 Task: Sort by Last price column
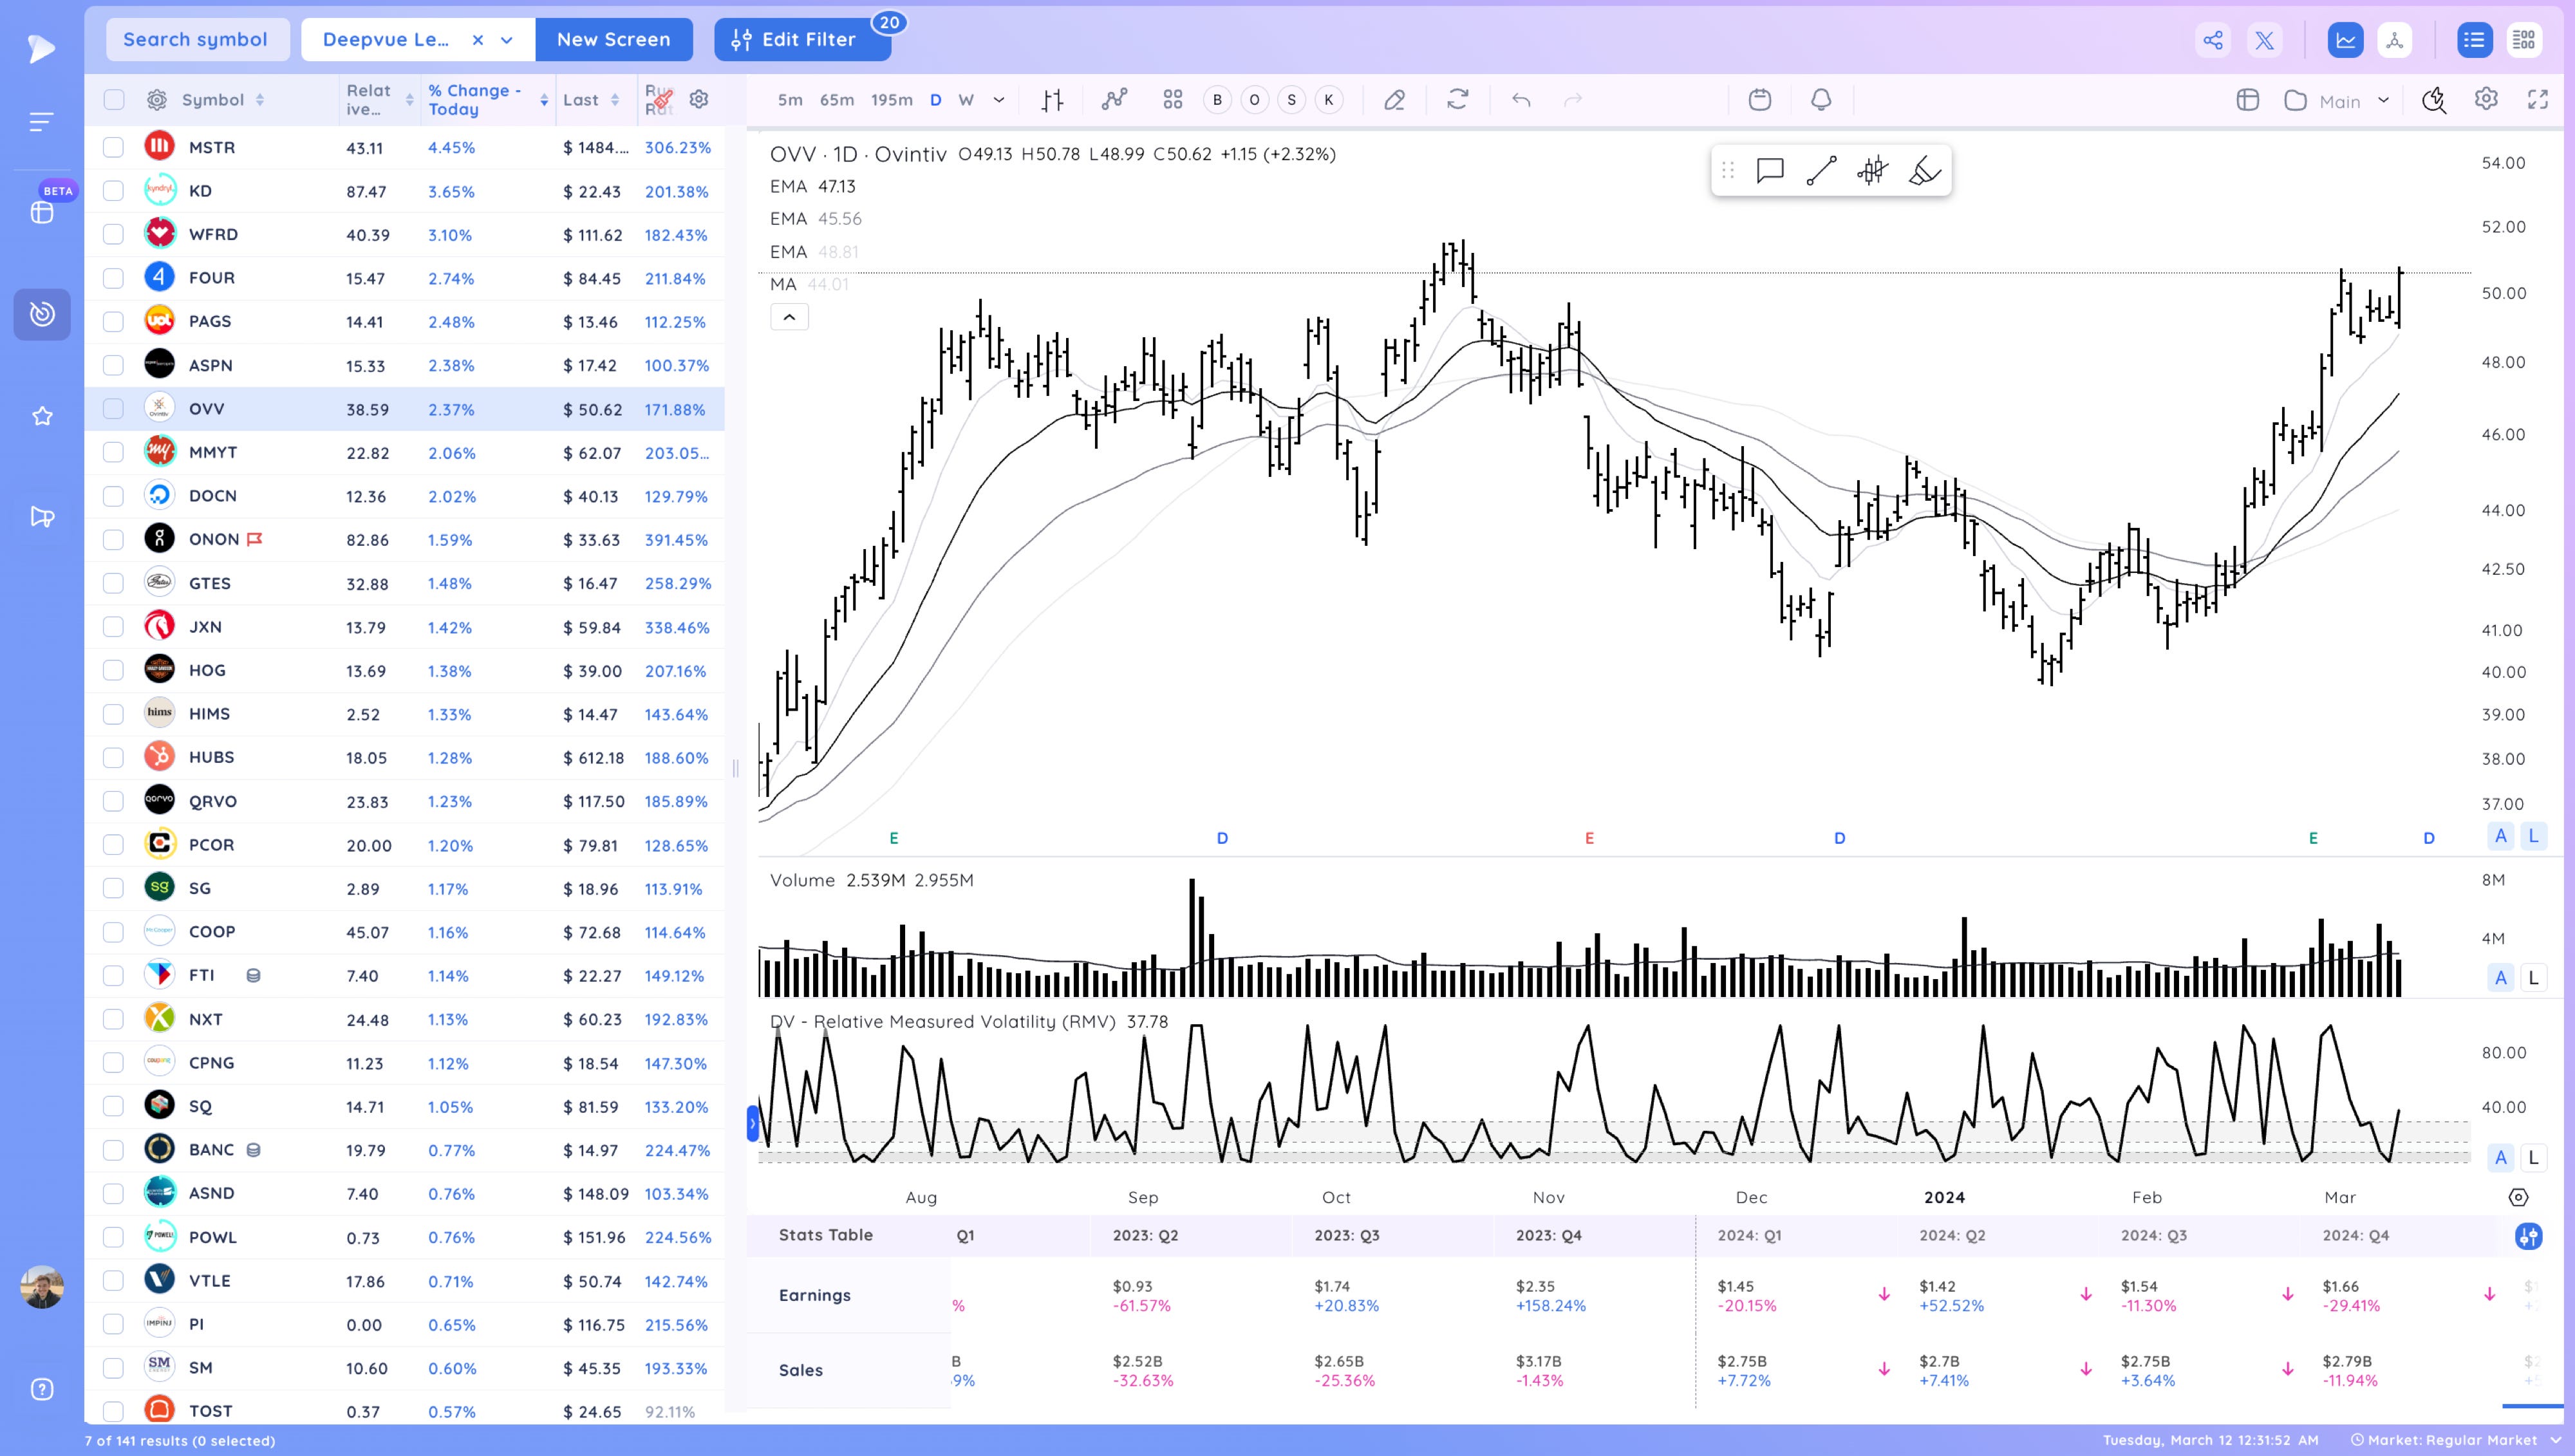(x=591, y=100)
